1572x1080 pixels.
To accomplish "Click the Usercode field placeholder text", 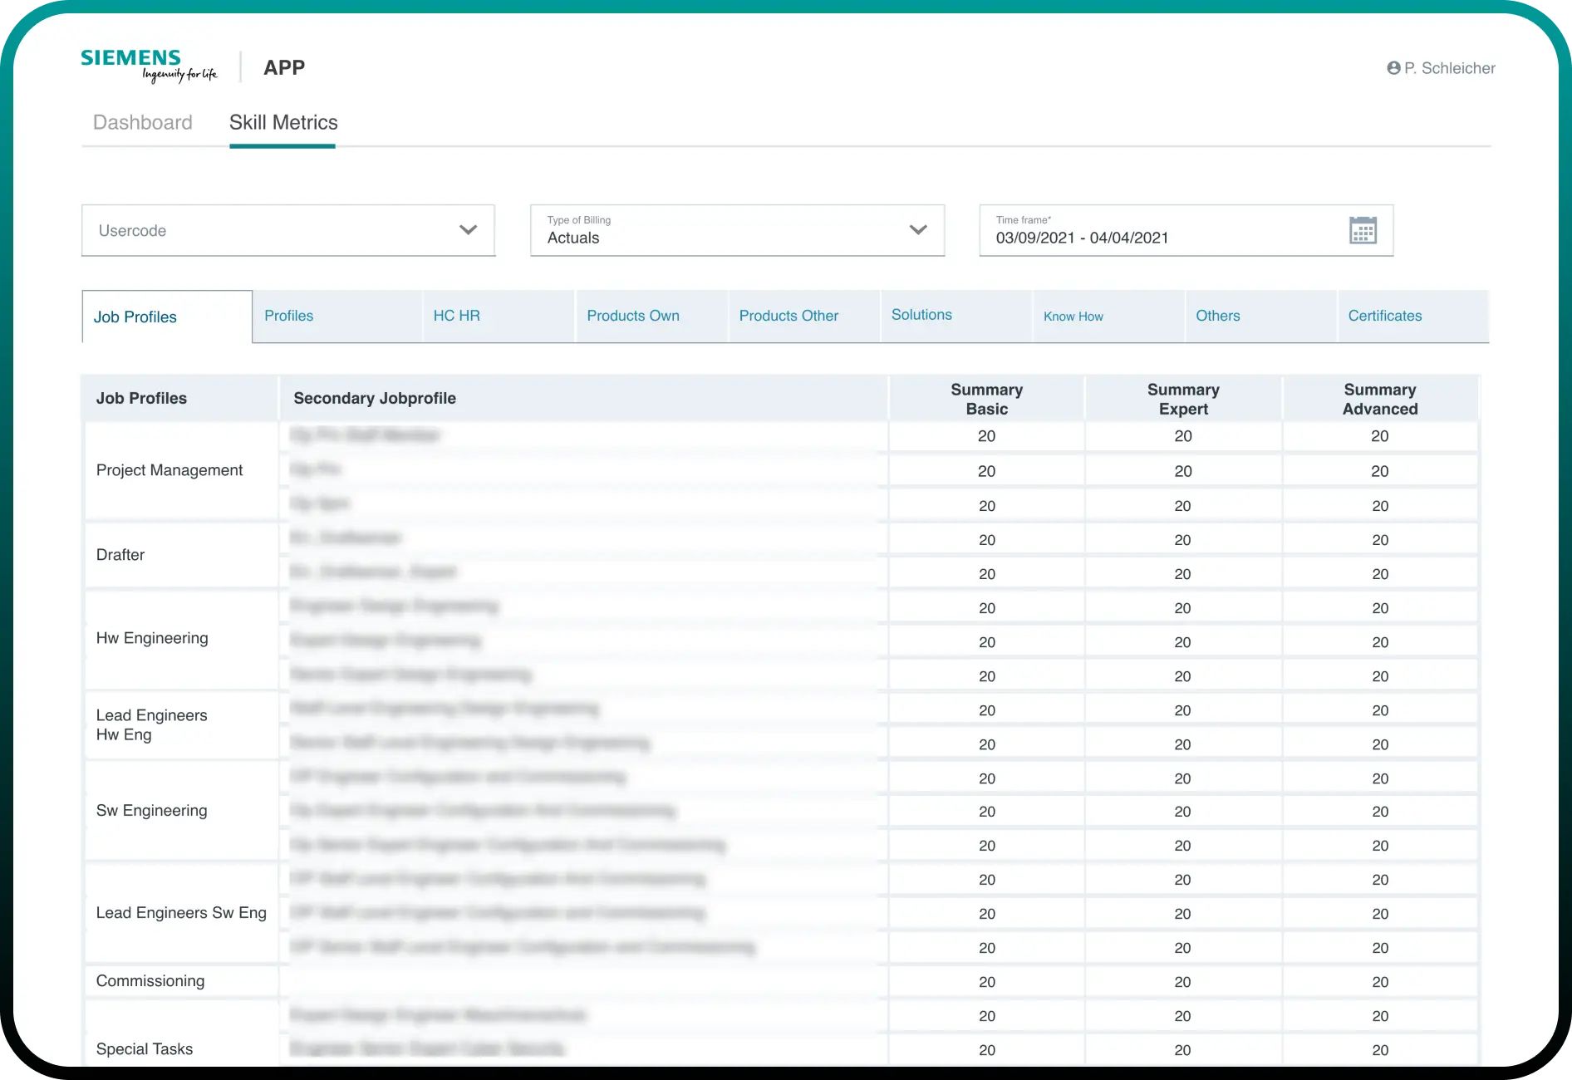I will point(132,231).
